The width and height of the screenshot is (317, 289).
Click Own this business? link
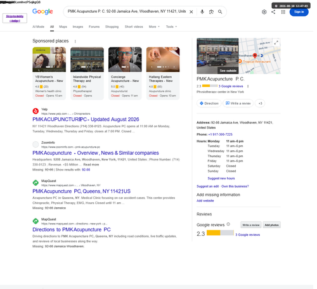tap(235, 186)
